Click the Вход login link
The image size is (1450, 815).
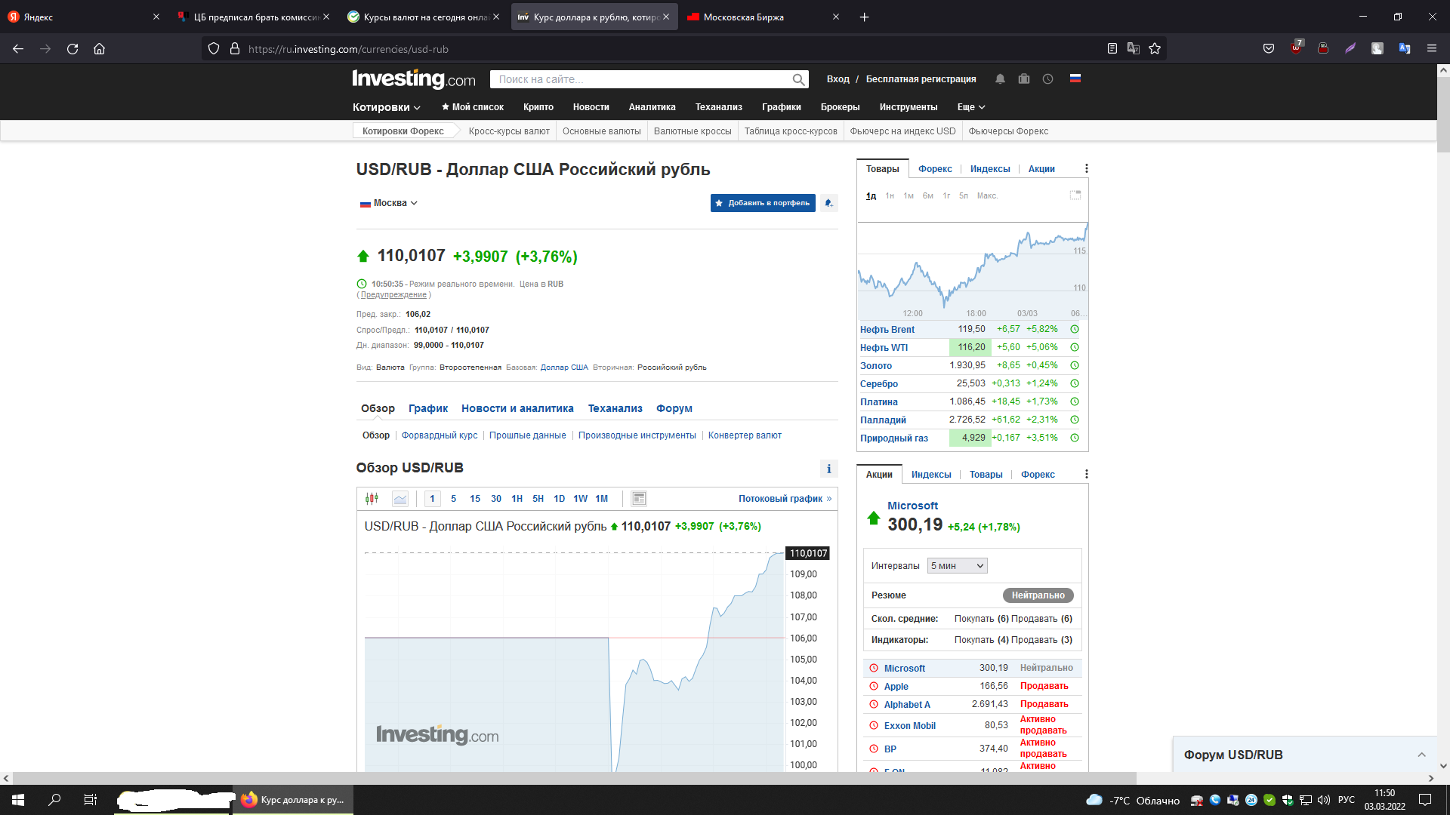pos(838,79)
